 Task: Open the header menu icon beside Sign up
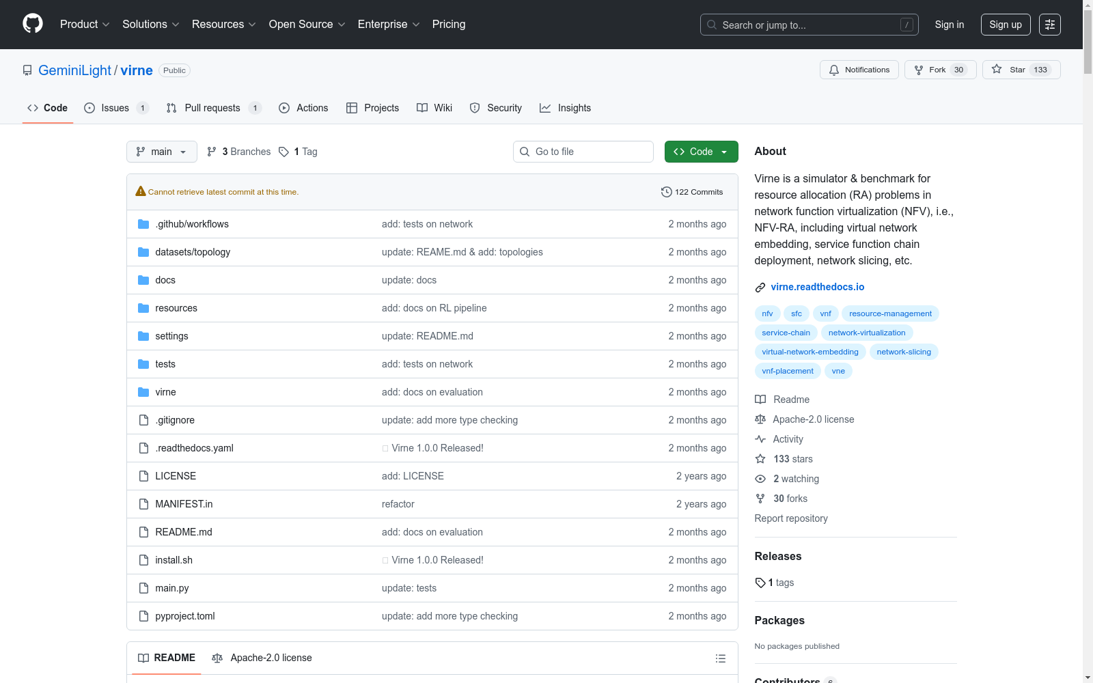pyautogui.click(x=1050, y=25)
